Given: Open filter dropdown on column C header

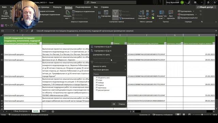Looking at the screenshot, I should point(41,43).
